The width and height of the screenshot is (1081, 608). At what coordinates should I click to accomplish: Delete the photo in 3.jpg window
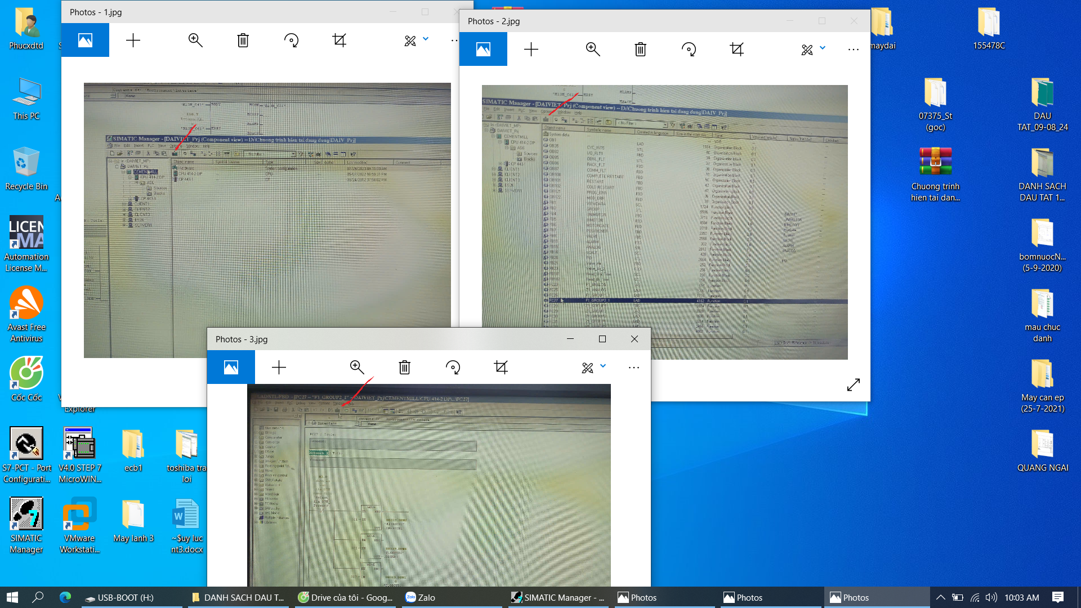coord(404,368)
